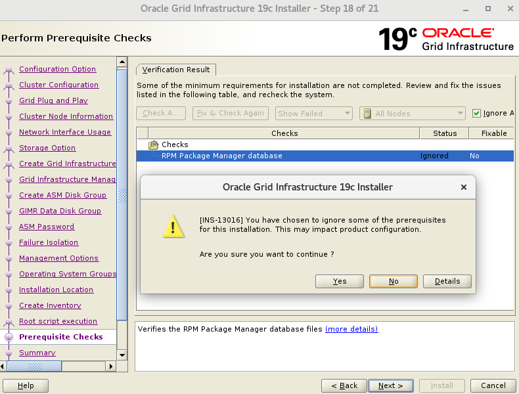The width and height of the screenshot is (519, 394).
Task: Click right arrow of horizontal scrollbar
Action: 111,366
